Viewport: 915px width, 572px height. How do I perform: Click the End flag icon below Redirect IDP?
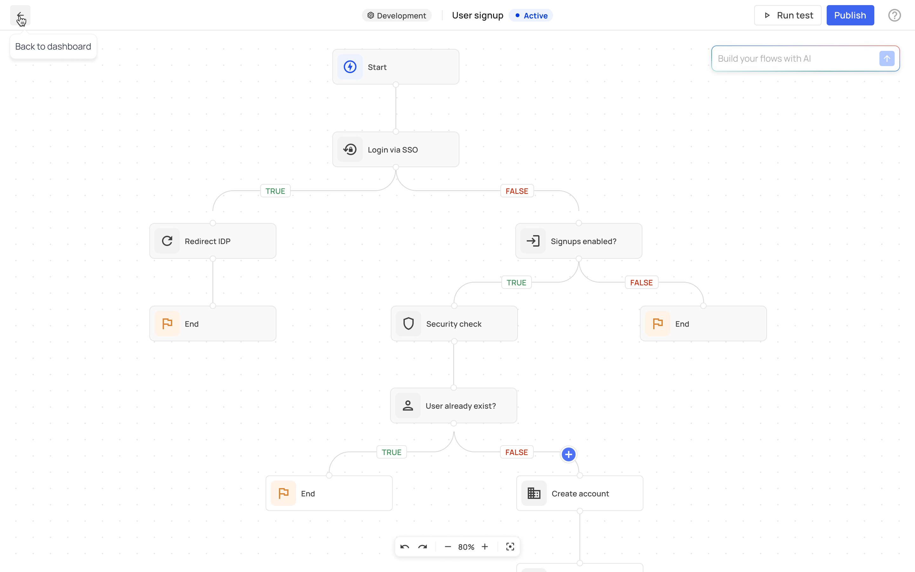[167, 323]
